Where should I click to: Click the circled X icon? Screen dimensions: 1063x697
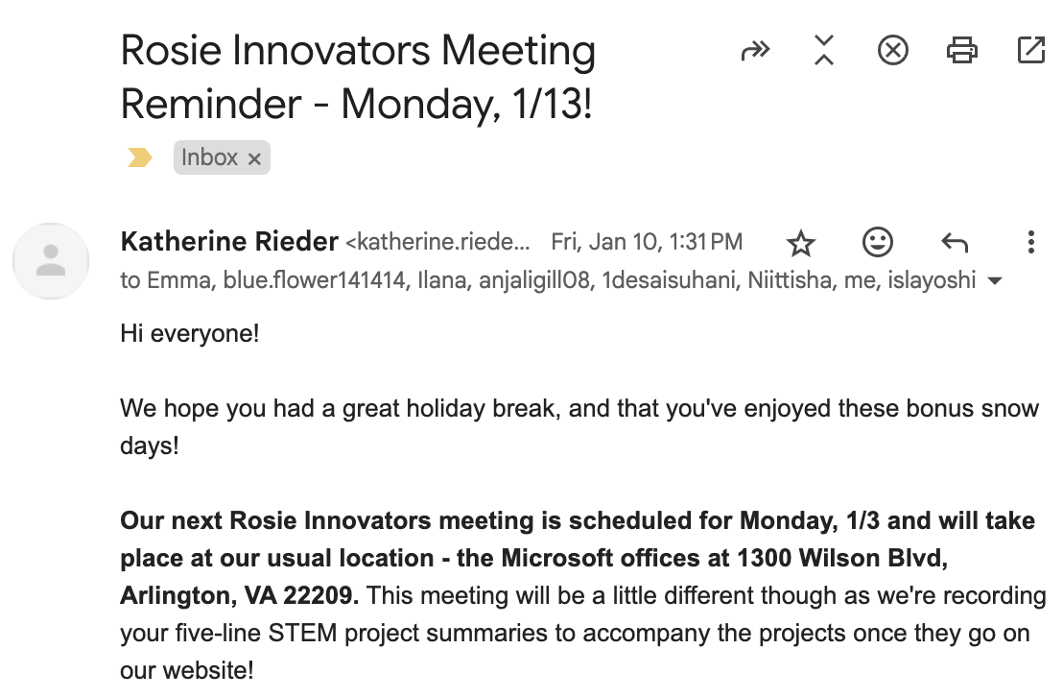point(892,50)
